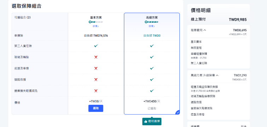267x127 pixels.
Task: Click the 基本方案 coverage level bar
Action: (x=96, y=22)
